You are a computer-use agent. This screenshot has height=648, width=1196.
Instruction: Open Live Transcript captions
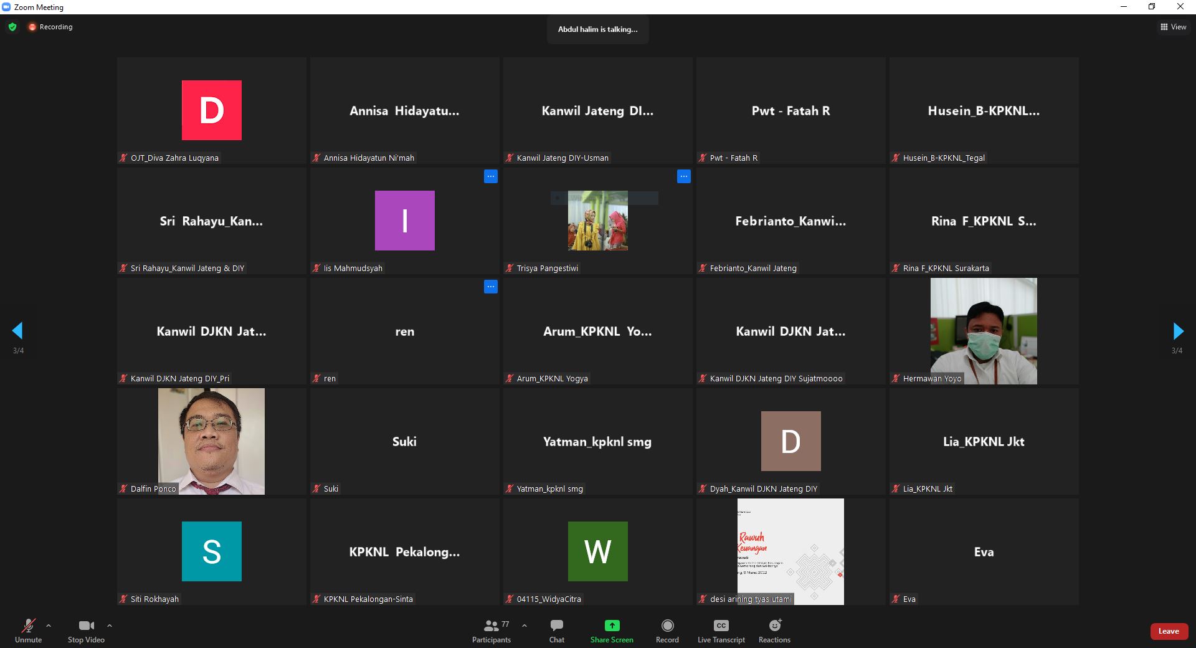pos(721,631)
